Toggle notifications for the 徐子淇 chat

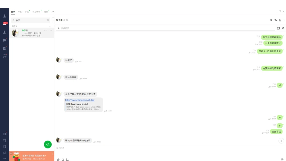tap(64, 20)
